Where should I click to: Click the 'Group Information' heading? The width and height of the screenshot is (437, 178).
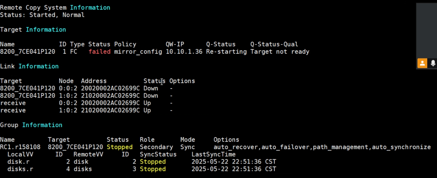tap(31, 125)
